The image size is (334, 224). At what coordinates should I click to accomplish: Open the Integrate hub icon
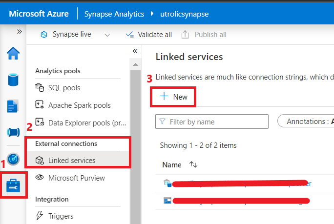coord(13,132)
